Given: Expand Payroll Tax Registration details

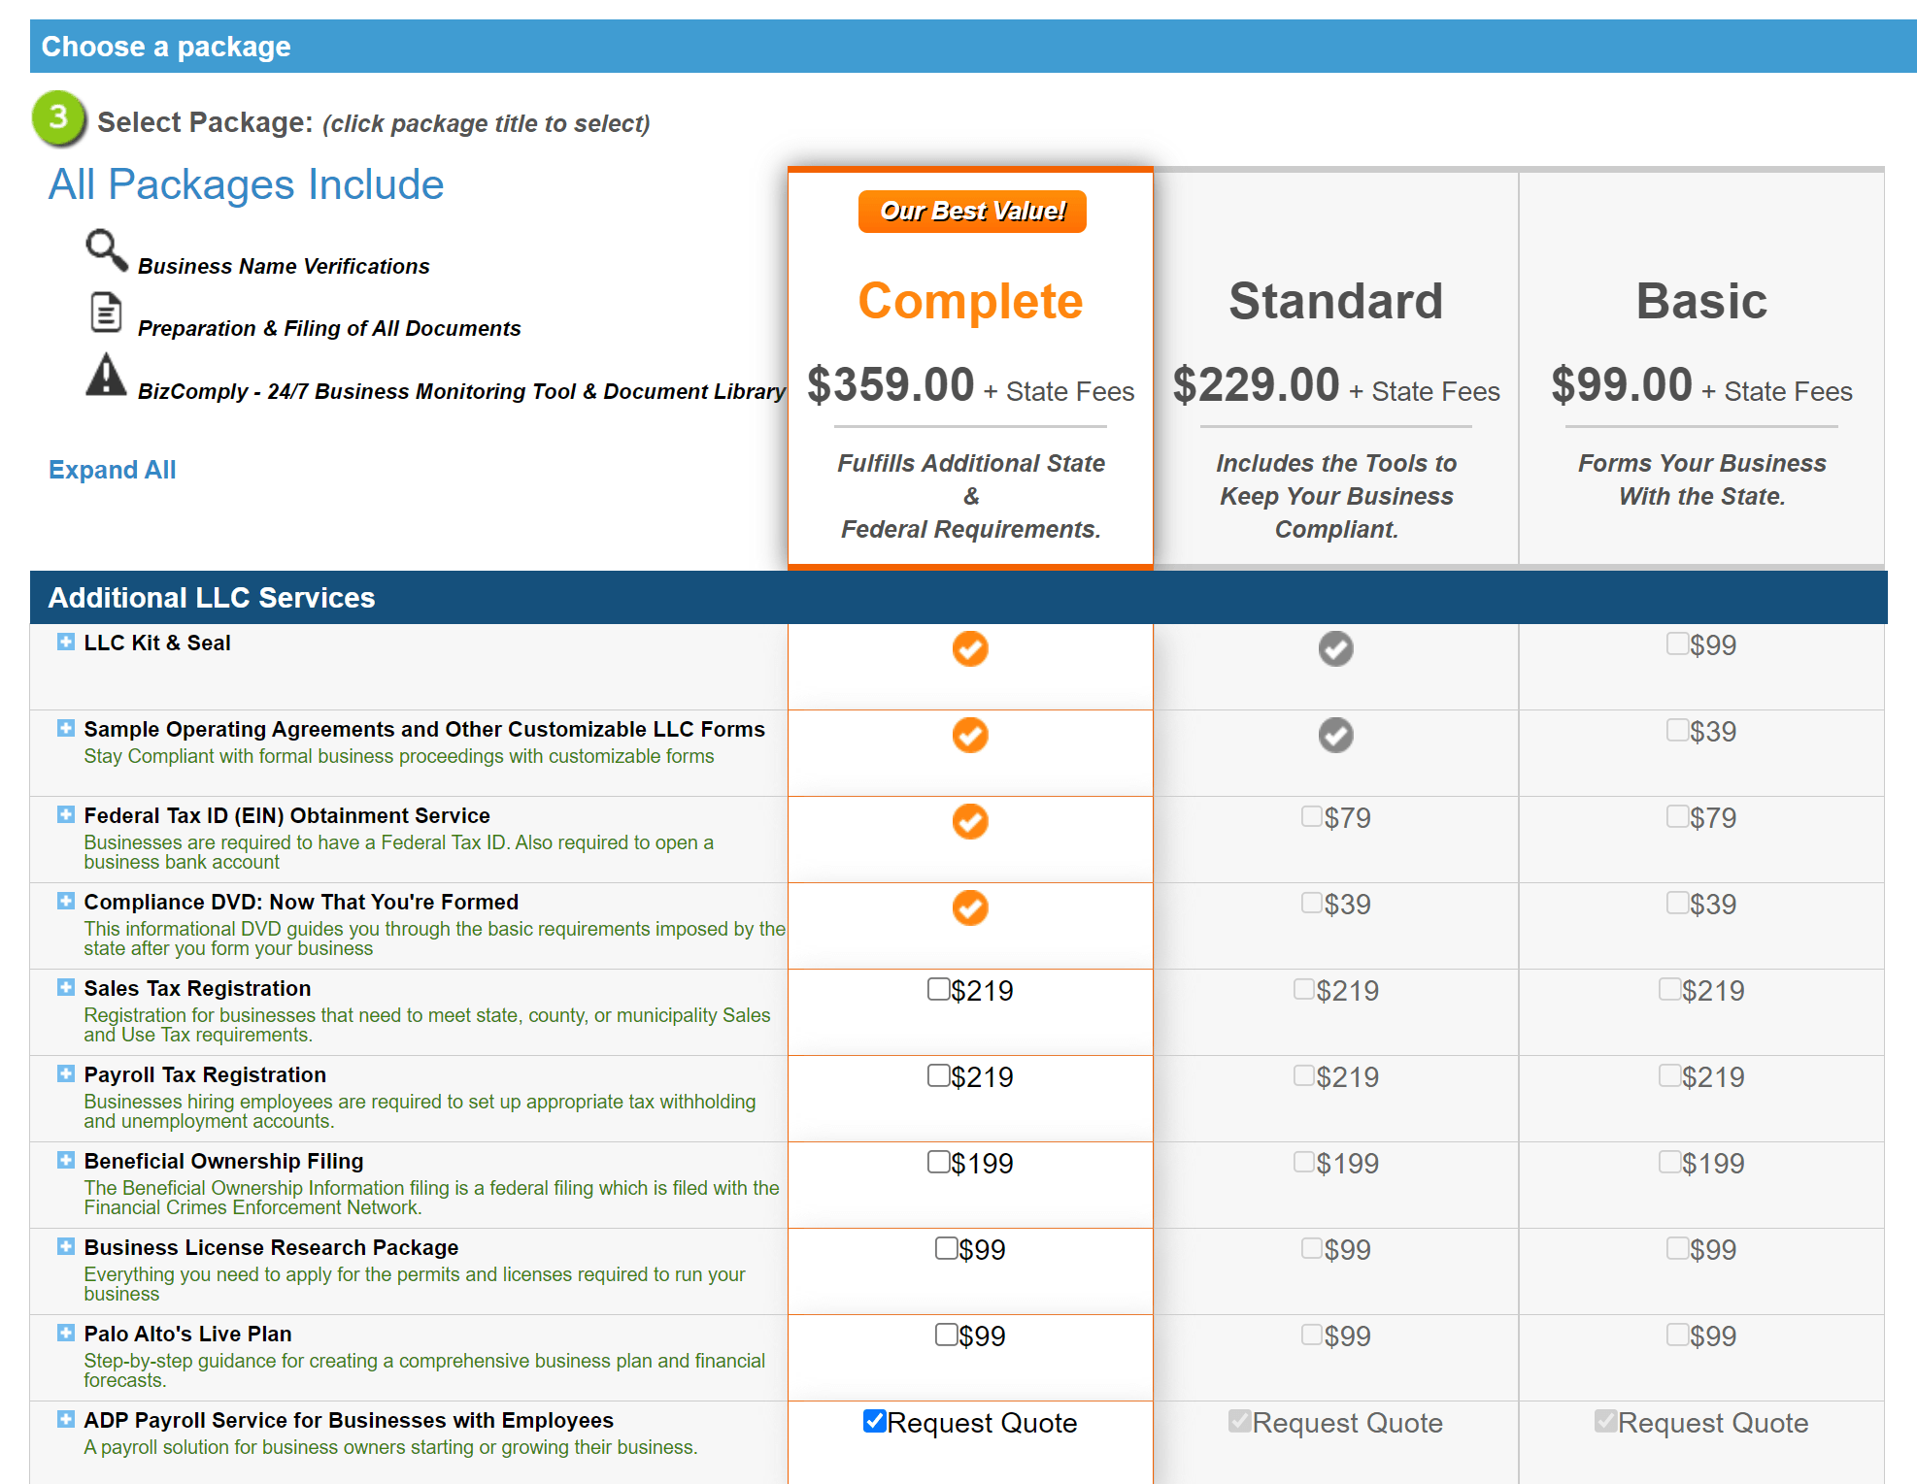Looking at the screenshot, I should click(65, 1073).
